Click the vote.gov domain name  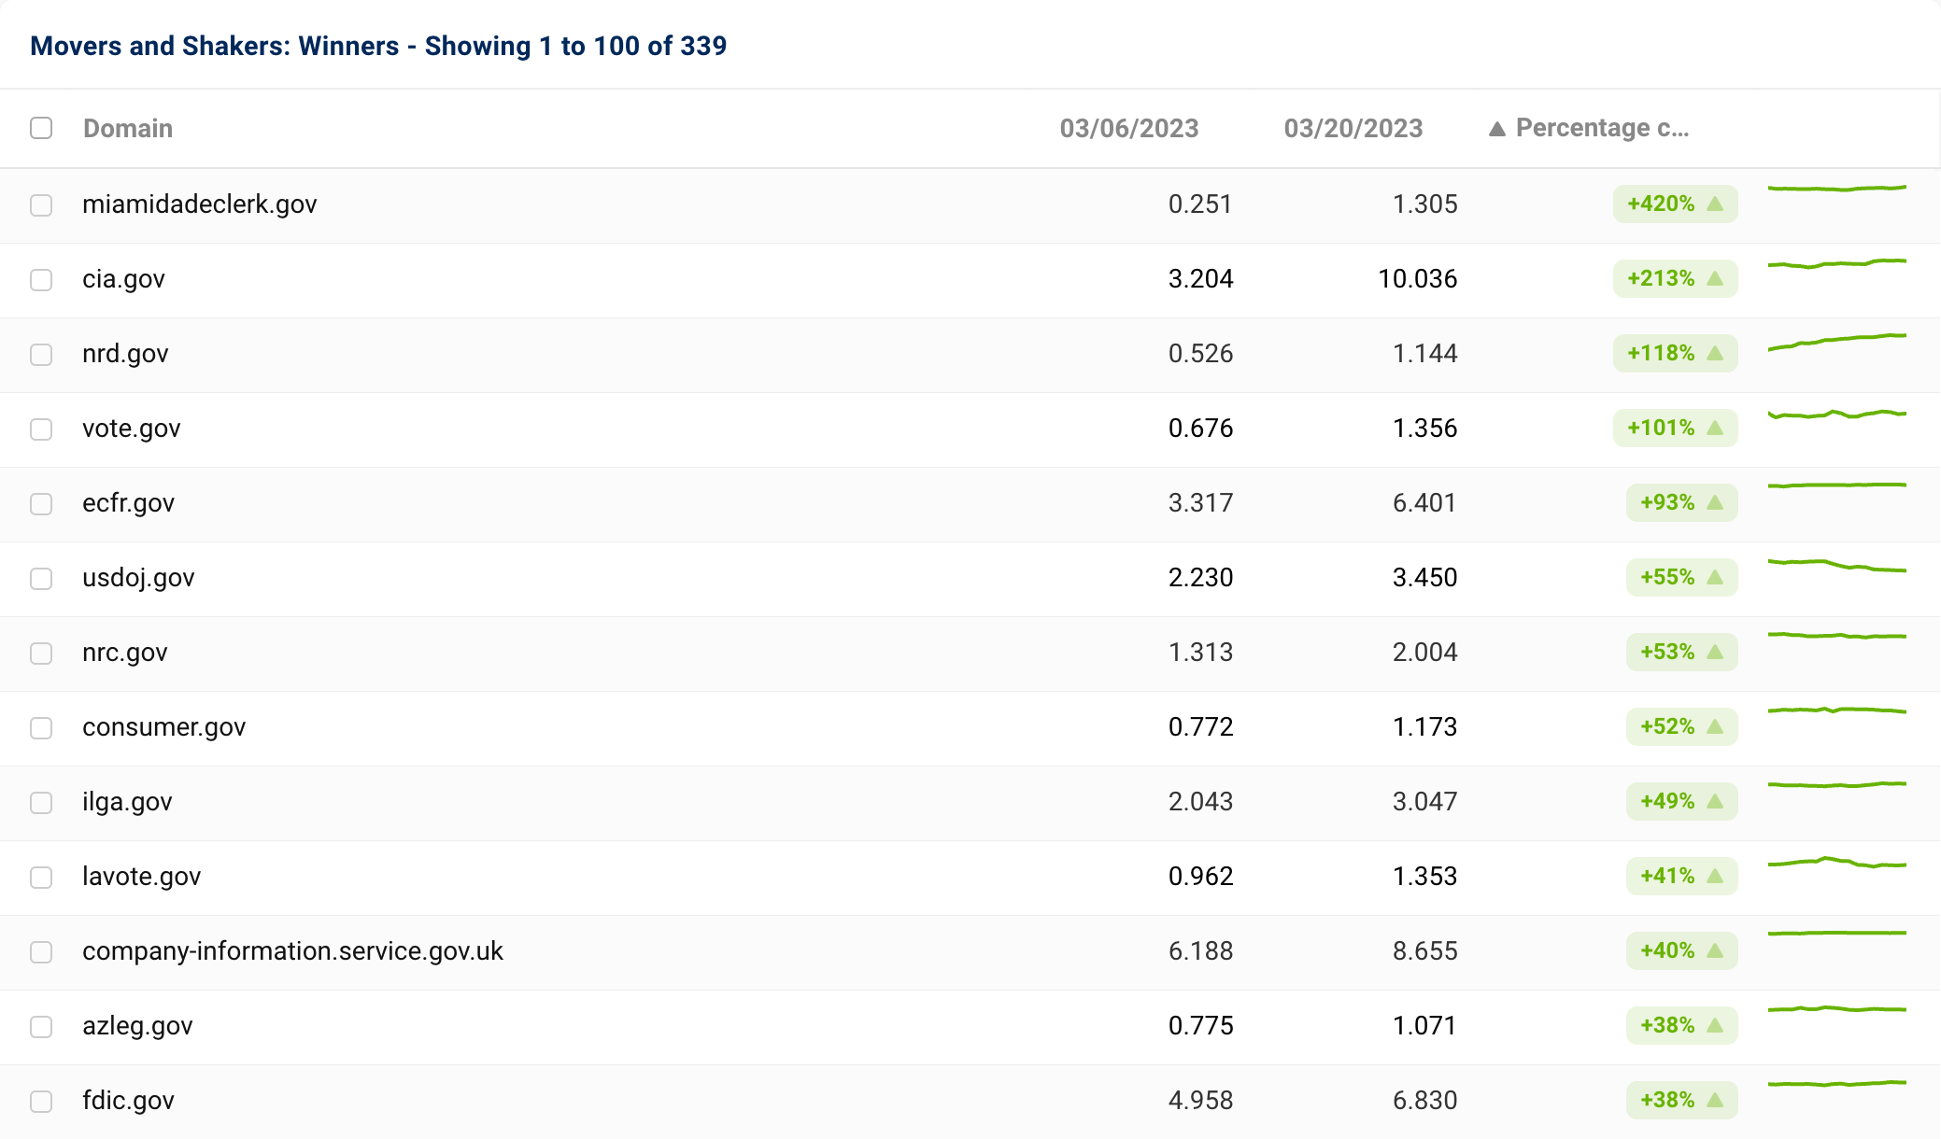coord(132,428)
